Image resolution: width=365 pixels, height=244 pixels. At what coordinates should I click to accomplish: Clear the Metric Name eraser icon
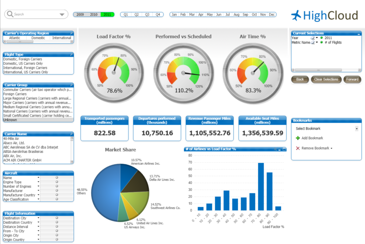[x=313, y=42]
